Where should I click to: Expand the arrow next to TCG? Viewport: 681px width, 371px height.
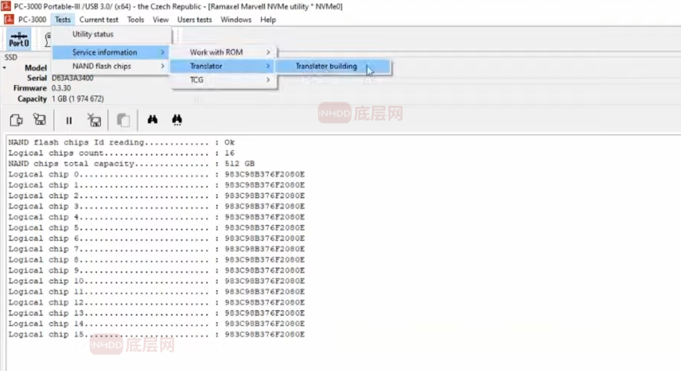point(268,80)
